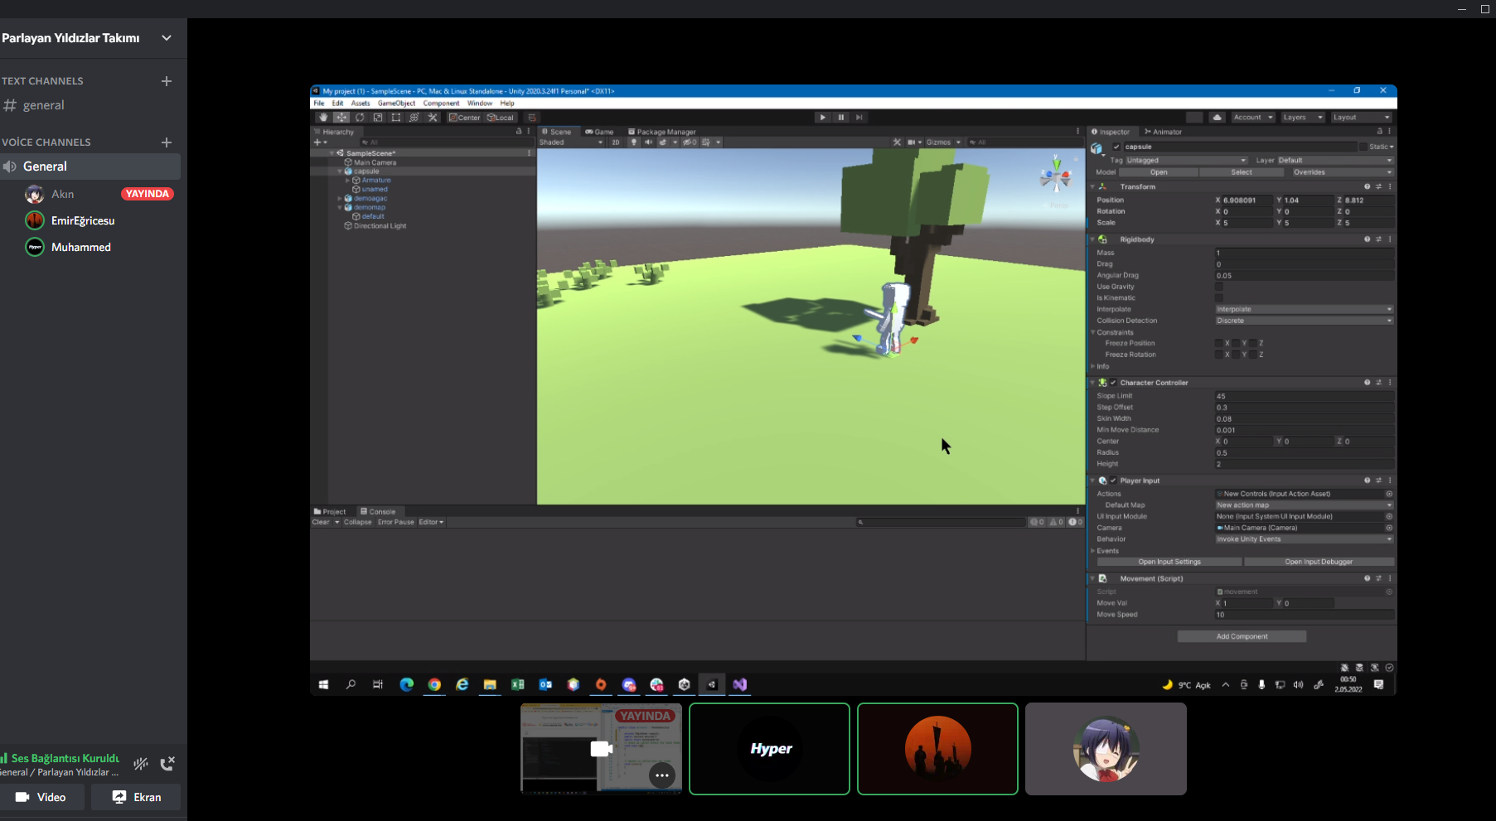Open the Collision Detection dropdown
This screenshot has height=821, width=1496.
click(1304, 321)
